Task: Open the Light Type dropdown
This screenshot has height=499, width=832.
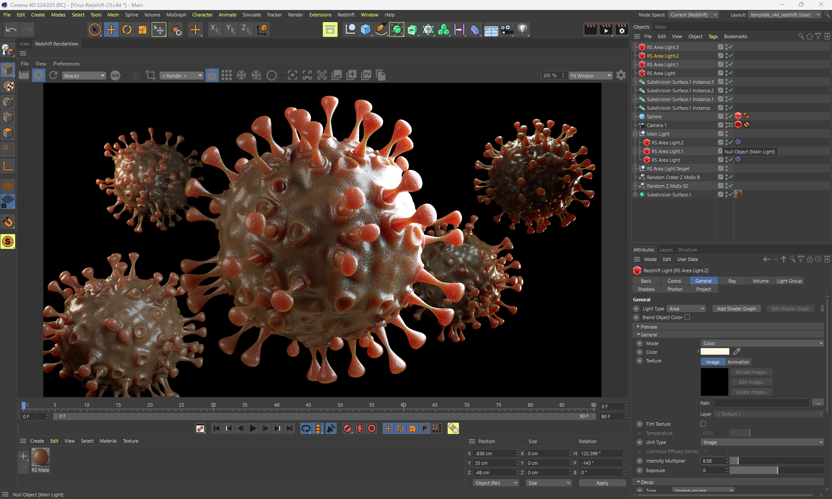Action: (686, 309)
